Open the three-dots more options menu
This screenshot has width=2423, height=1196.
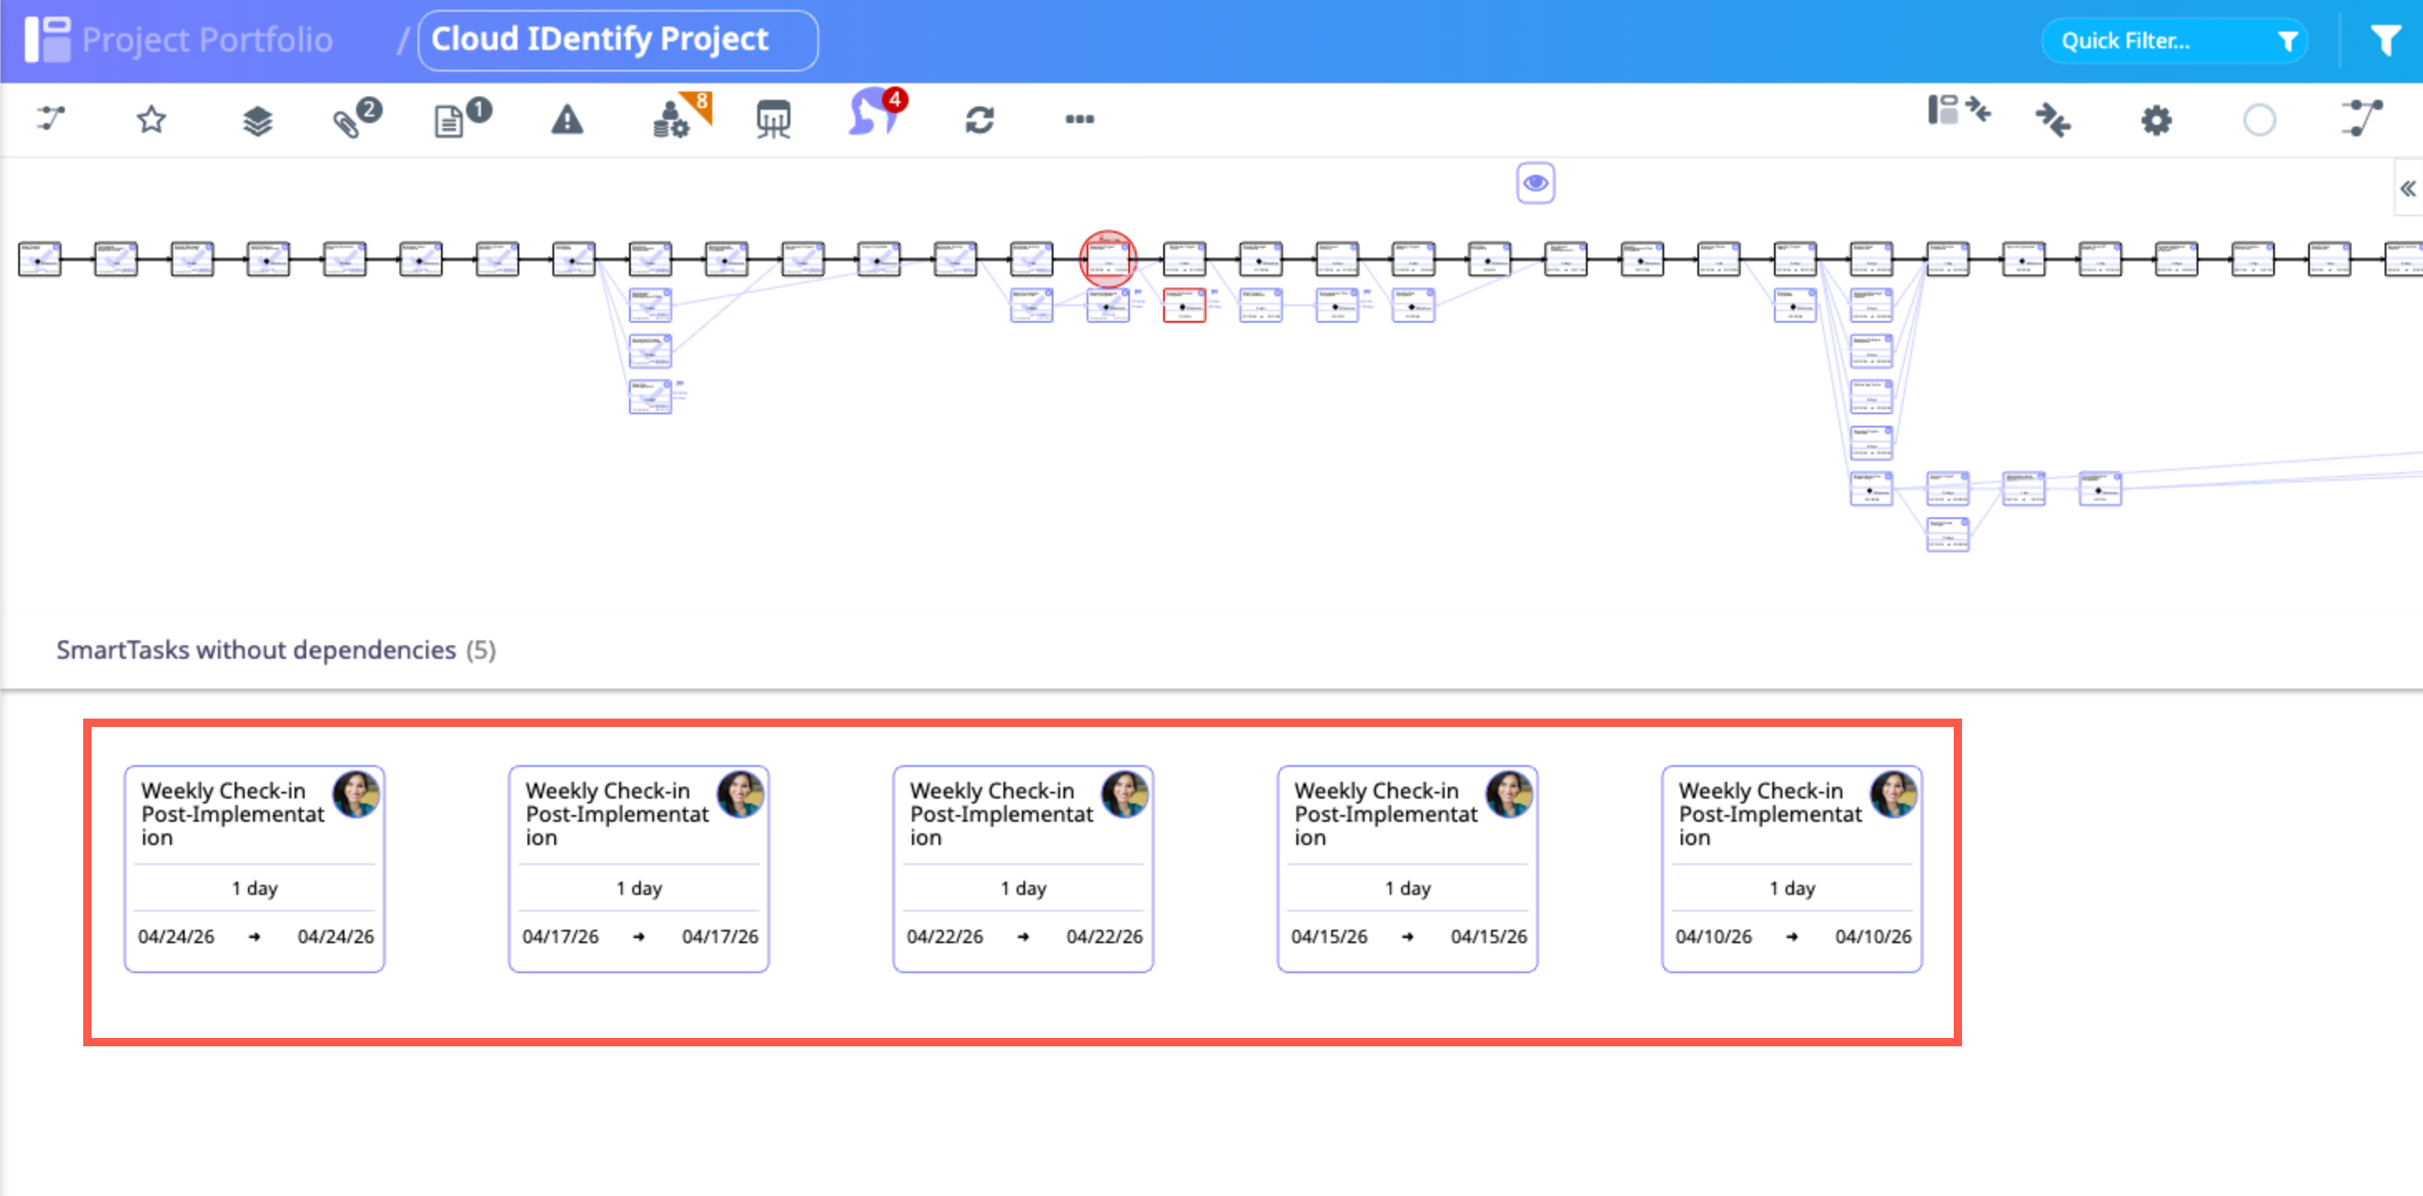[x=1079, y=120]
